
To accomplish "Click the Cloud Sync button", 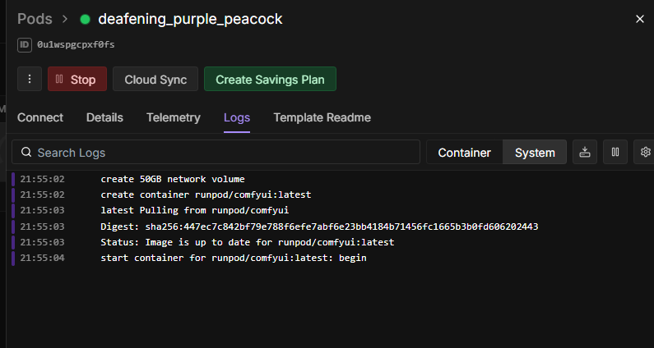I will 155,80.
